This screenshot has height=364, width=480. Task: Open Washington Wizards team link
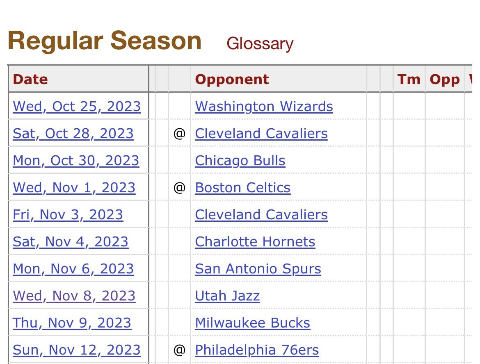pos(264,107)
